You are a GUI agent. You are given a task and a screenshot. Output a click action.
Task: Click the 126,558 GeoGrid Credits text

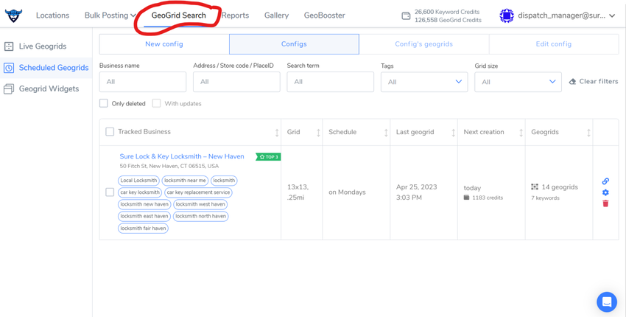(448, 20)
